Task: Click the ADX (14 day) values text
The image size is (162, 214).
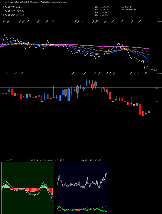Action: click(91, 160)
